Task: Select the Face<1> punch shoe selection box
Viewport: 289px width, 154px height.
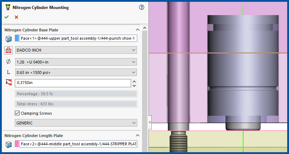Action: click(x=78, y=39)
